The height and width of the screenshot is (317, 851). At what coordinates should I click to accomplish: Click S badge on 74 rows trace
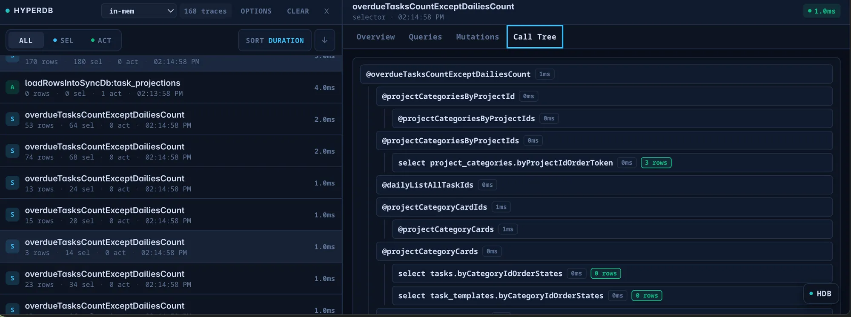12,151
